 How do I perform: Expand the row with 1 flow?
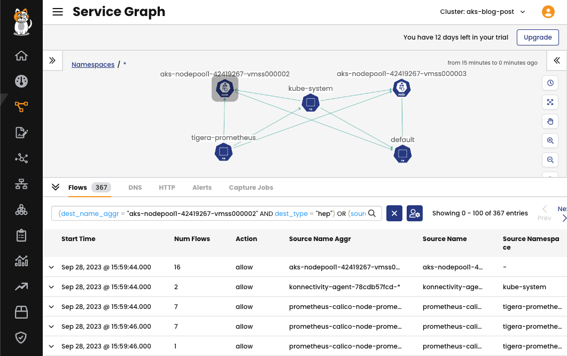pyautogui.click(x=51, y=346)
